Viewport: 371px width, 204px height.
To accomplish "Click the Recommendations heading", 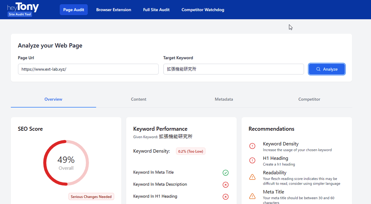I will click(271, 129).
